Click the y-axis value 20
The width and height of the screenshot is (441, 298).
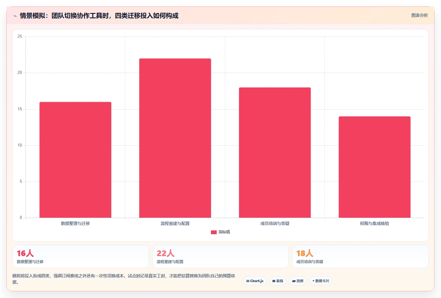pos(20,73)
